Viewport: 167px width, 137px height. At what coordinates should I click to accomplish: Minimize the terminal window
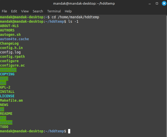150,4
